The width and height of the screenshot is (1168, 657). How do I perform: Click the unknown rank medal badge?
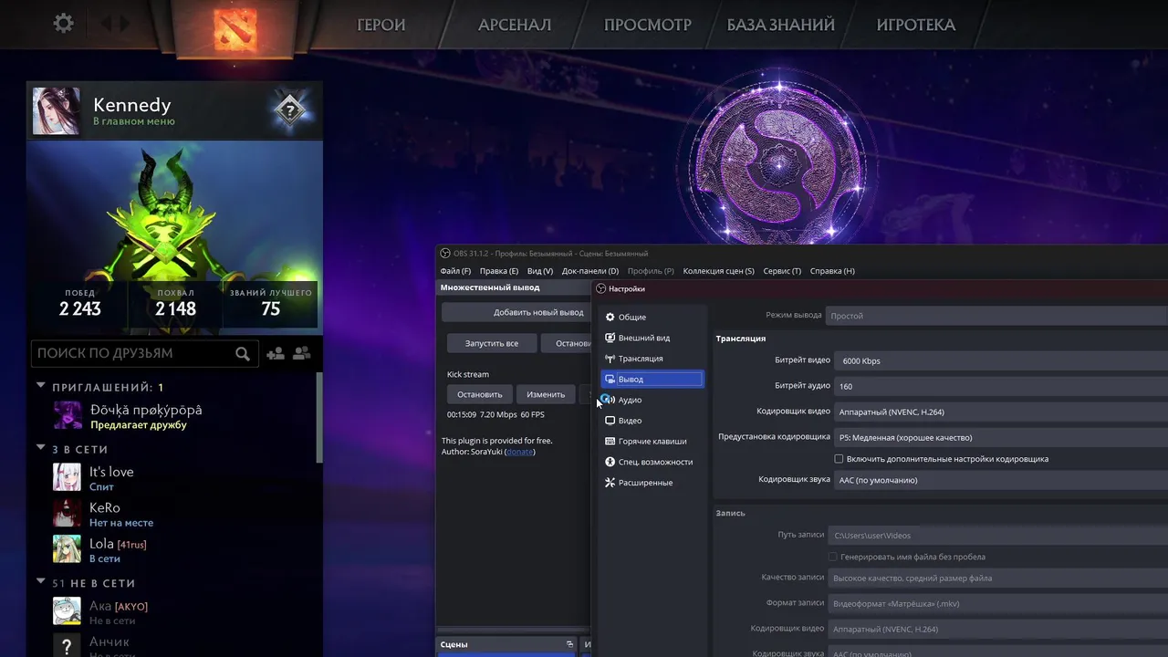point(289,110)
